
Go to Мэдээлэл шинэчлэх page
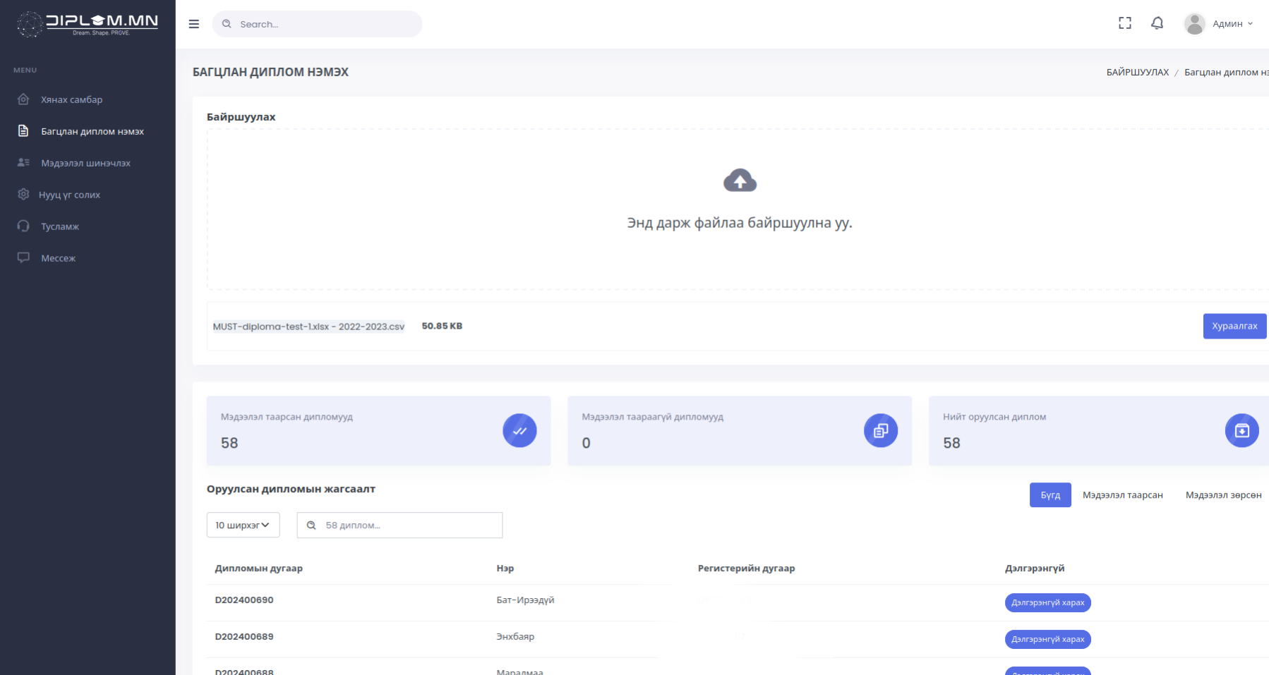coord(85,163)
